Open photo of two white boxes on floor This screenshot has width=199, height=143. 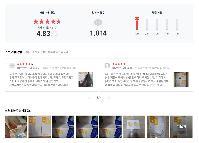pyautogui.click(x=134, y=127)
